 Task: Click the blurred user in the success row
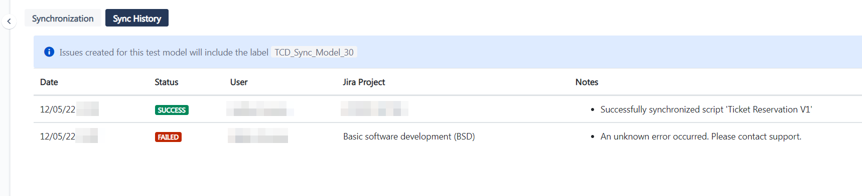coord(260,108)
